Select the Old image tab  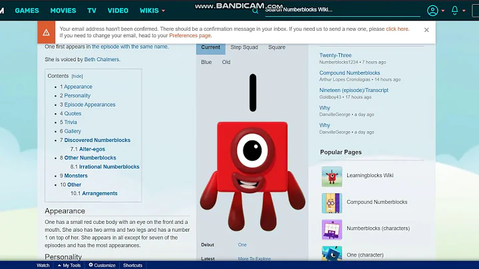pos(226,62)
